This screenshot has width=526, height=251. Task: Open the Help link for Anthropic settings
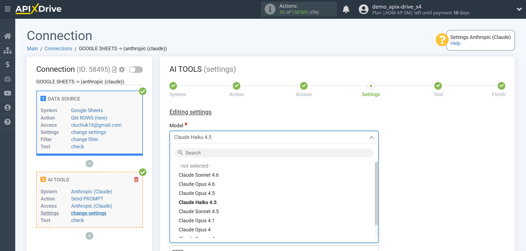click(455, 43)
